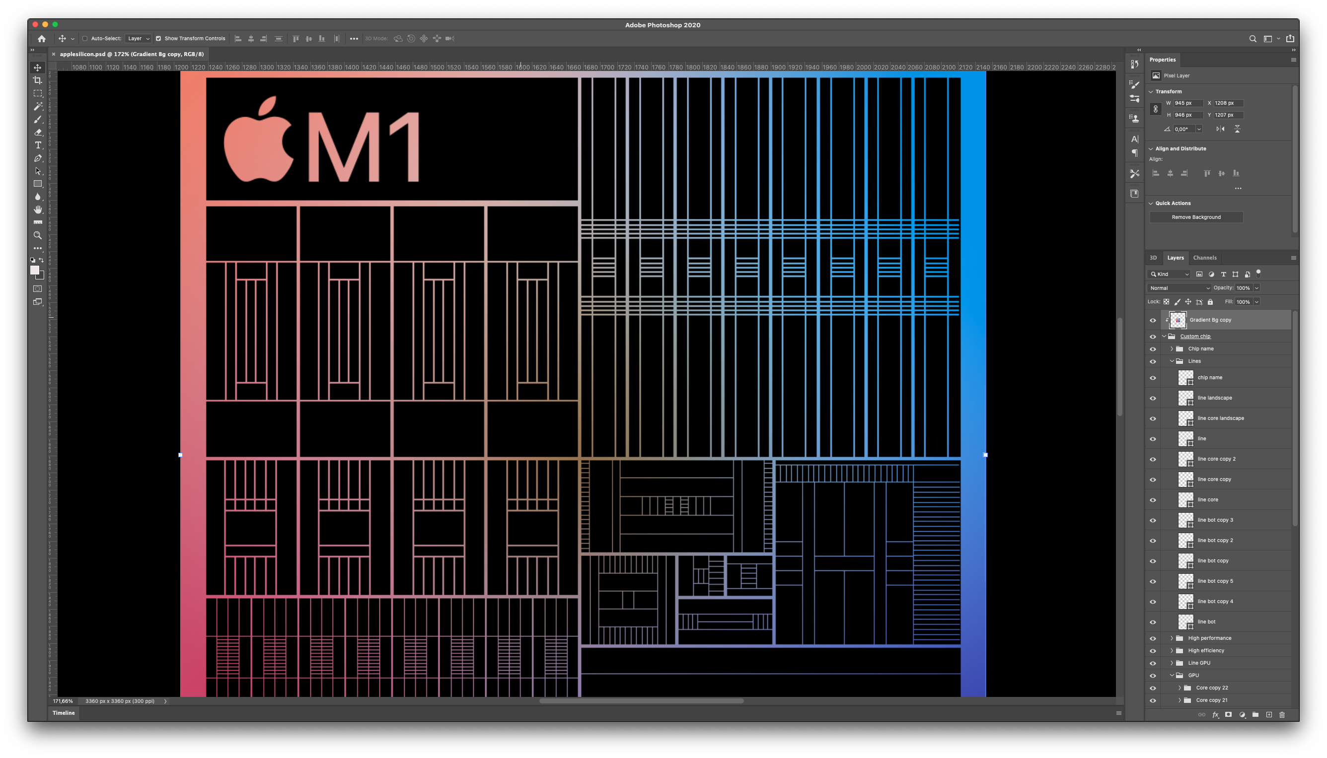1327x758 pixels.
Task: Click more options dots under Align
Action: [x=1238, y=189]
